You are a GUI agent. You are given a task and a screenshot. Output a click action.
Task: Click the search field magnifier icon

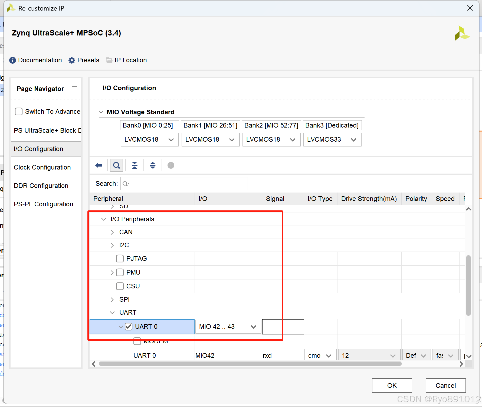(126, 184)
